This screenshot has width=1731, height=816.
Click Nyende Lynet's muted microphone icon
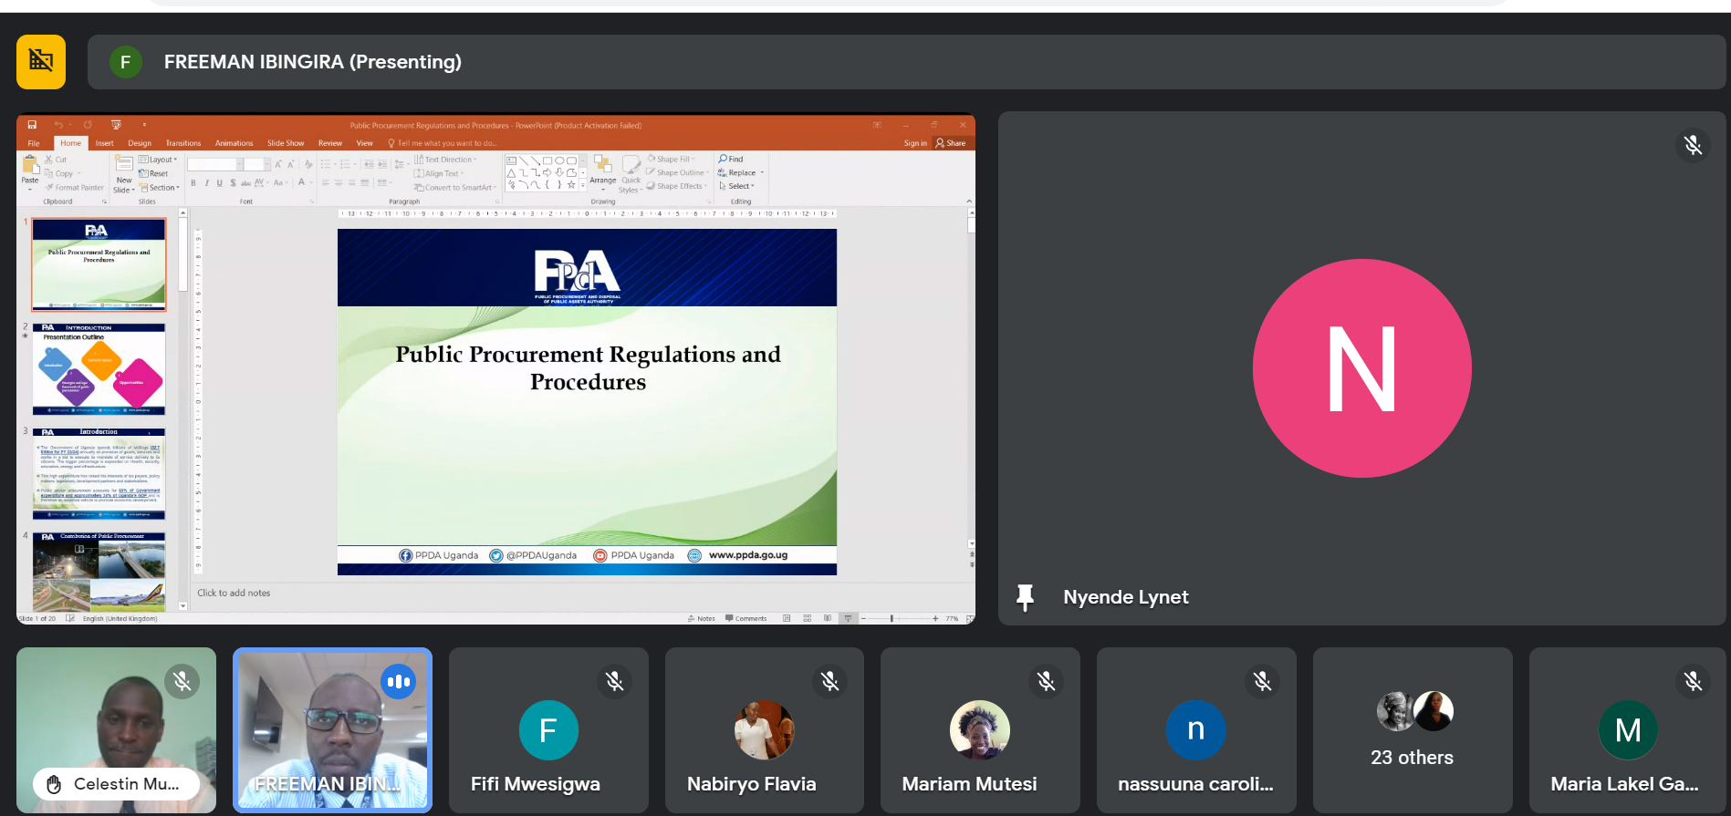(1693, 145)
